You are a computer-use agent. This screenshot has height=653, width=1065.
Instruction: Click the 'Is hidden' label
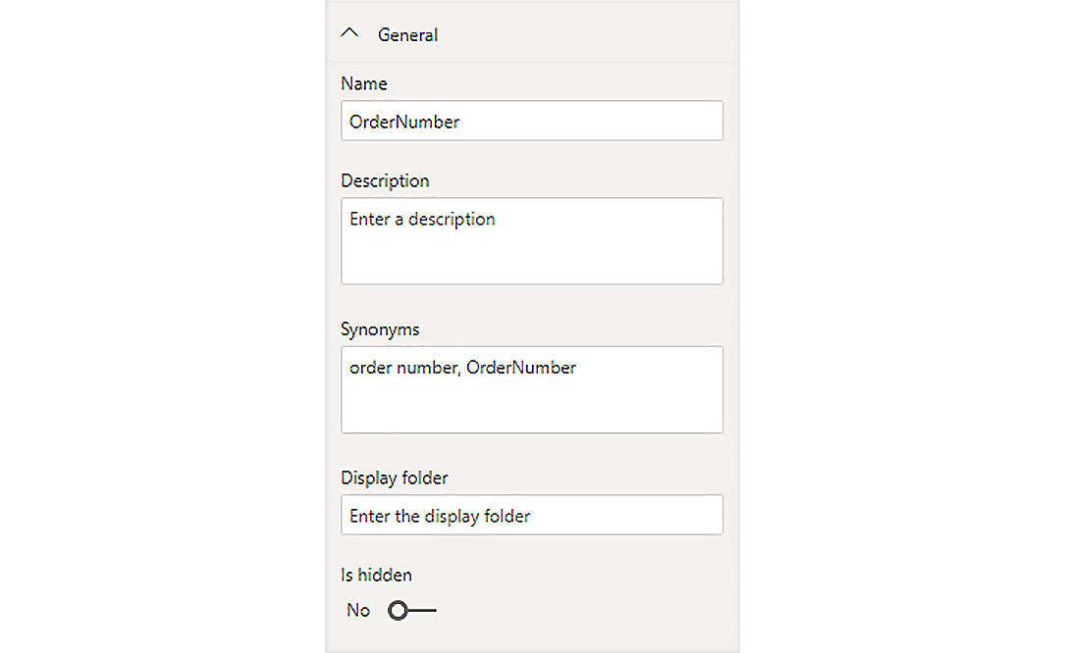tap(376, 576)
